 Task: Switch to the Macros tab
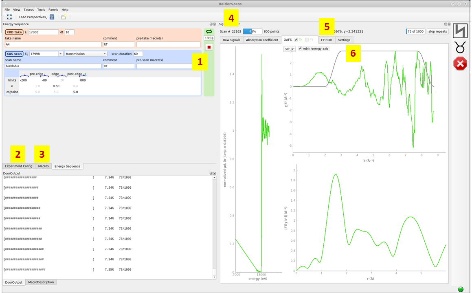[43, 166]
